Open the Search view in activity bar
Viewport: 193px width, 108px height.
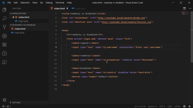[4, 19]
